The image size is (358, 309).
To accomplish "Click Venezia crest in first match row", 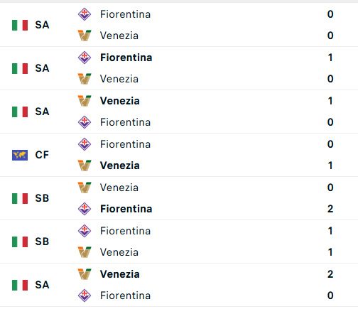I will point(85,36).
